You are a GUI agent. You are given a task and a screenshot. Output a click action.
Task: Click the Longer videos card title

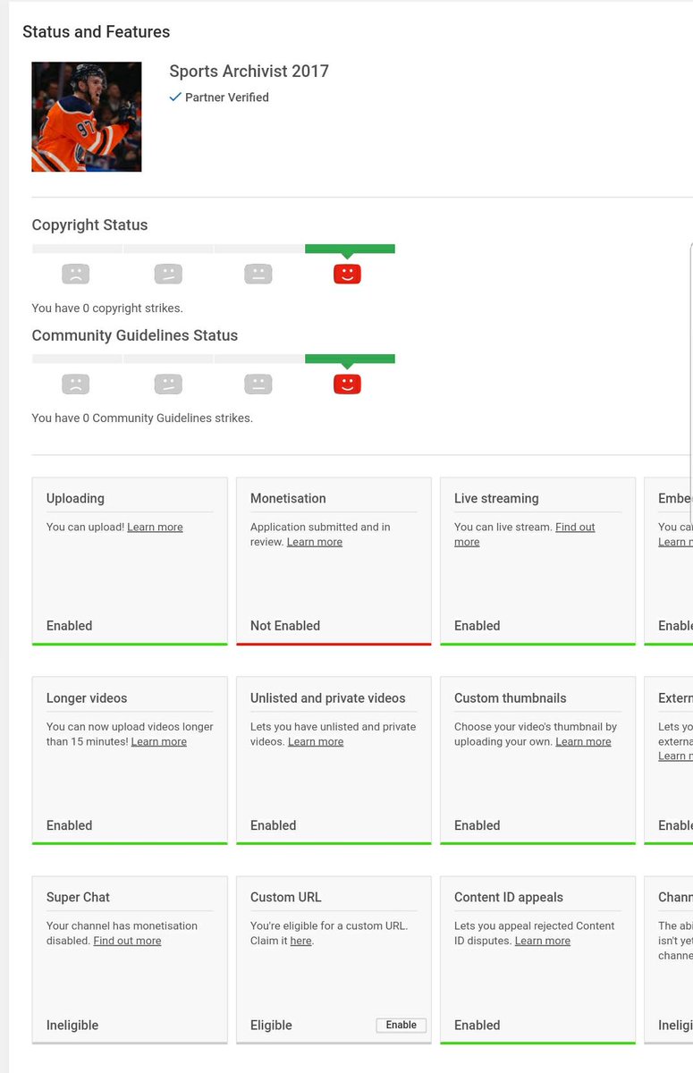click(x=87, y=697)
